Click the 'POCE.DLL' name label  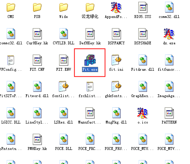point(64,149)
